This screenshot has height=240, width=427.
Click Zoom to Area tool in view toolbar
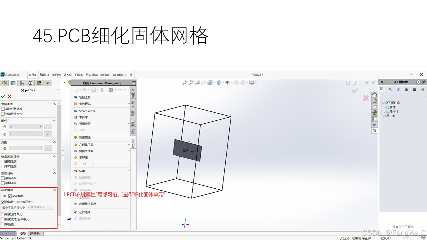tap(191, 83)
